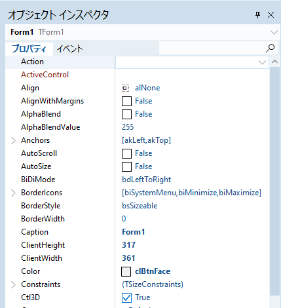The image size is (281, 308).
Task: Select the BorderIcons property name
Action: (x=41, y=193)
